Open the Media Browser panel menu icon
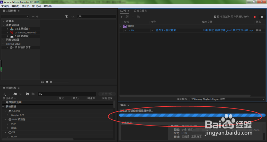This screenshot has height=142, width=267. 19,11
